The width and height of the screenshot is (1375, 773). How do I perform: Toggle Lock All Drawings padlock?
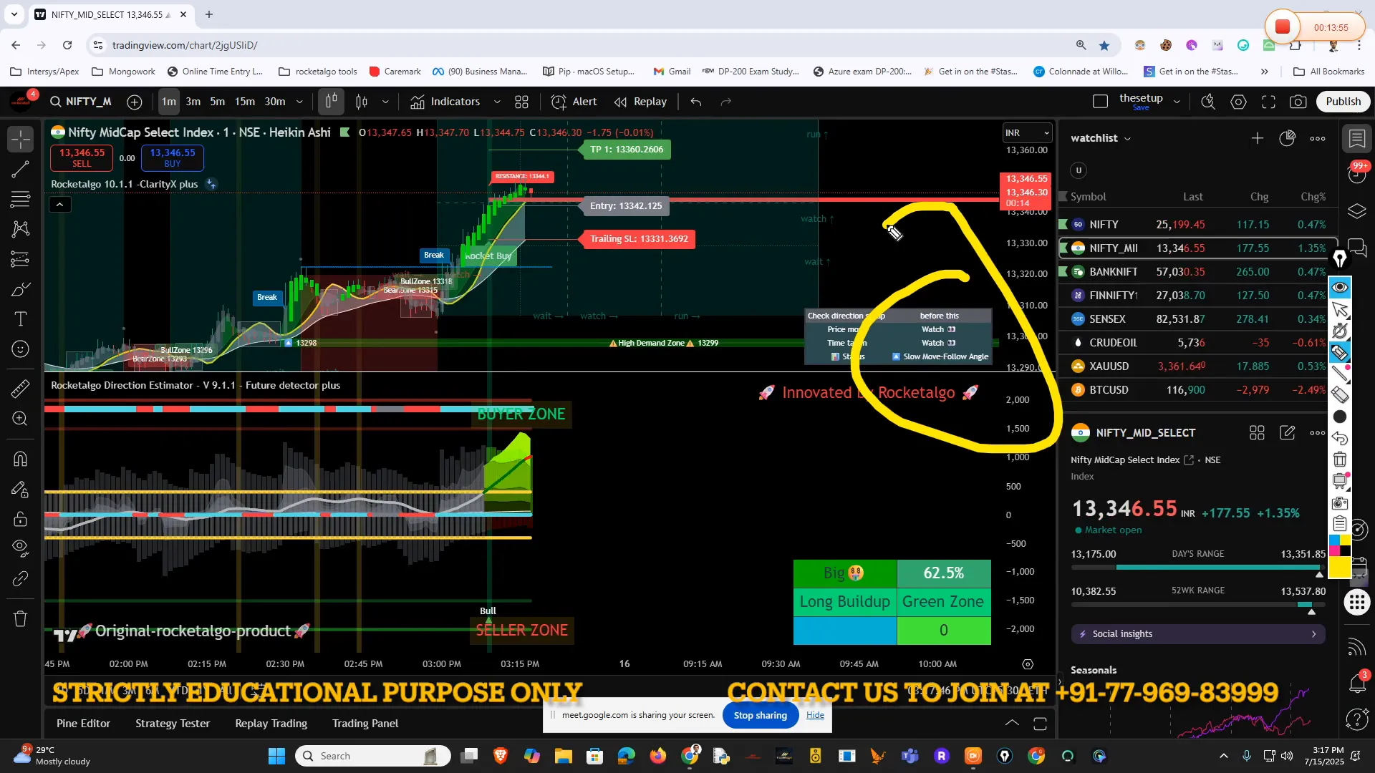[21, 519]
